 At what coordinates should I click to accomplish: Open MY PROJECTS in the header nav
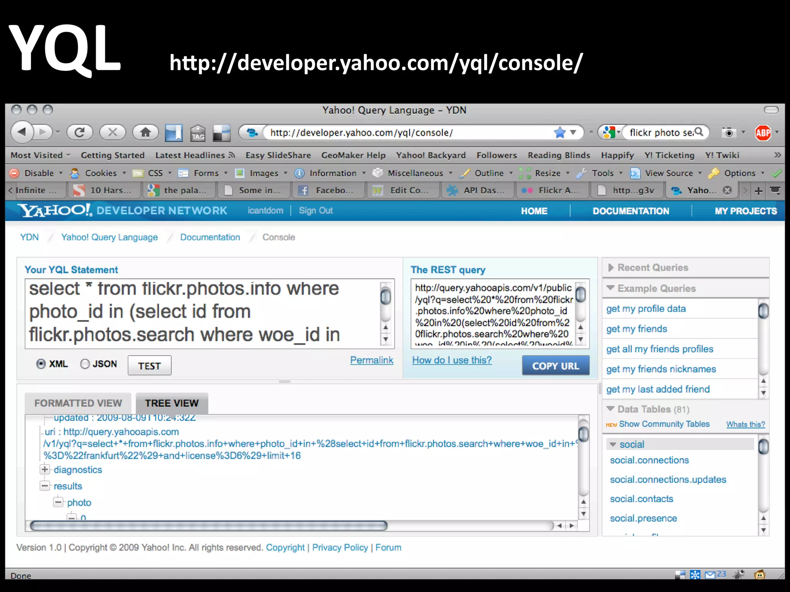point(746,211)
